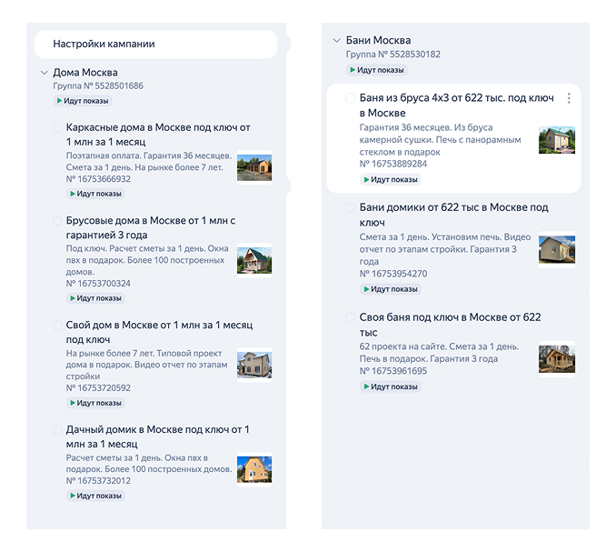The width and height of the screenshot is (616, 552).
Task: Click Идут показы status of ad № 16753720592
Action: [95, 403]
